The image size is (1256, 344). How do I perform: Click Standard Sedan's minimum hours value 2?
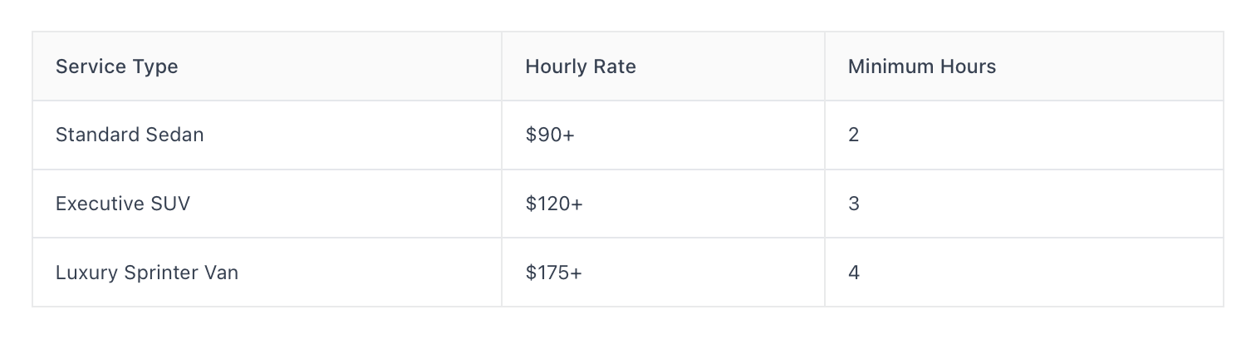click(x=853, y=135)
